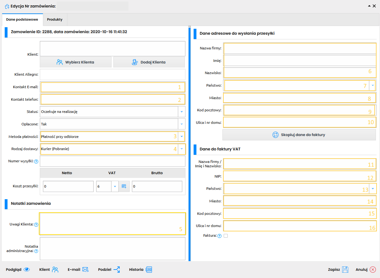The width and height of the screenshot is (380, 278).
Task: Open the Opłacone dropdown
Action: click(x=181, y=124)
